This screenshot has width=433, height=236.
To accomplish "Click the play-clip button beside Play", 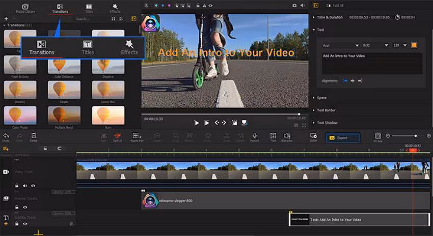I will (x=206, y=123).
